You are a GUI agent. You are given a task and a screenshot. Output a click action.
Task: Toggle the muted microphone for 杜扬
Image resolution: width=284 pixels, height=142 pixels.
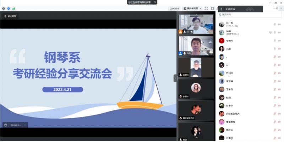275,97
